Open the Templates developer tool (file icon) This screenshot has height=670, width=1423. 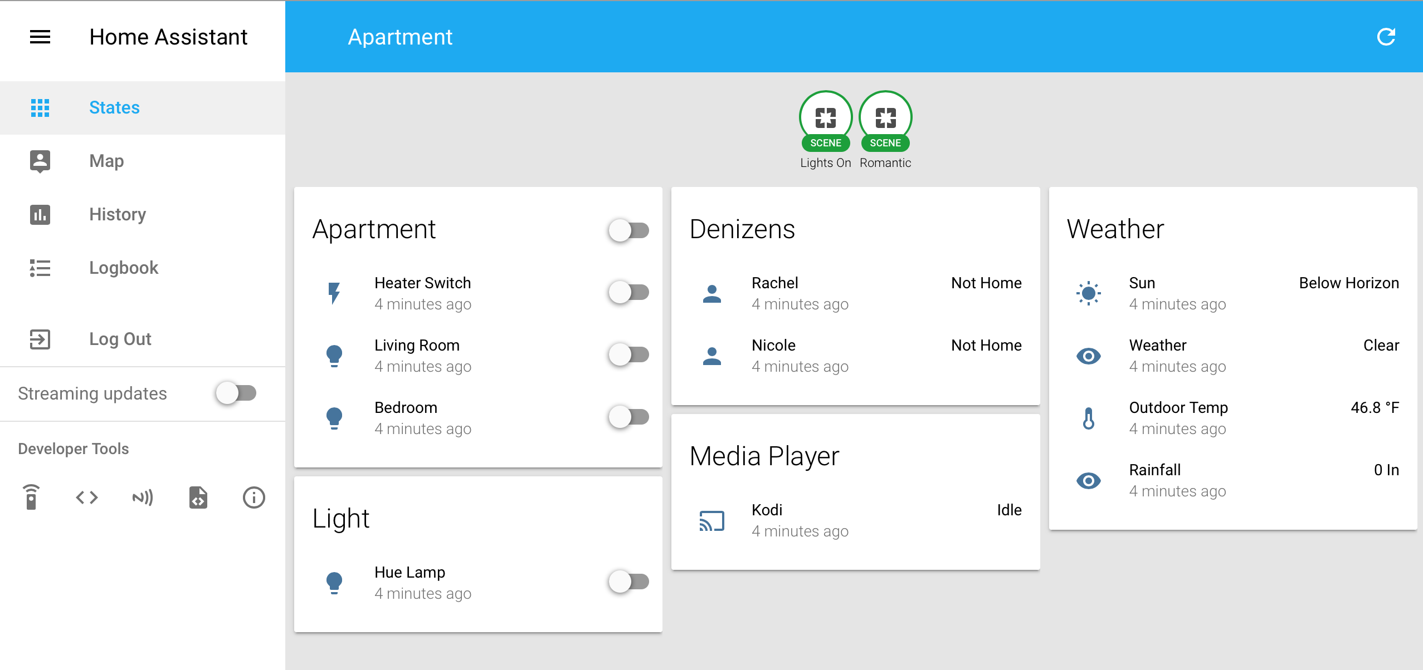[x=198, y=497]
